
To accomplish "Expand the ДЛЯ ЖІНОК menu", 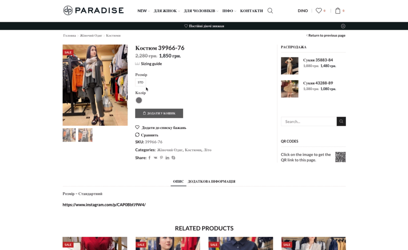I will 166,11.
